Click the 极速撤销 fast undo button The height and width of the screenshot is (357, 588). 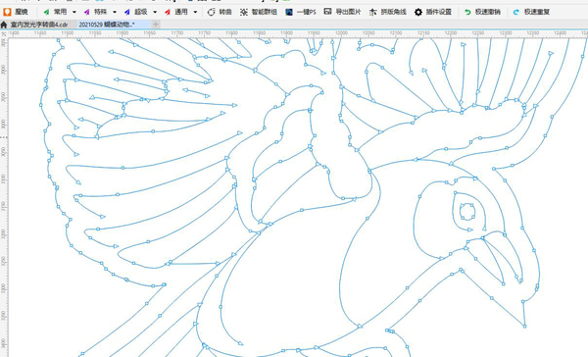(x=482, y=12)
